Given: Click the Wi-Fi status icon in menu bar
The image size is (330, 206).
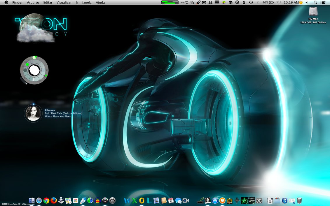Looking at the screenshot, I should [x=280, y=2].
